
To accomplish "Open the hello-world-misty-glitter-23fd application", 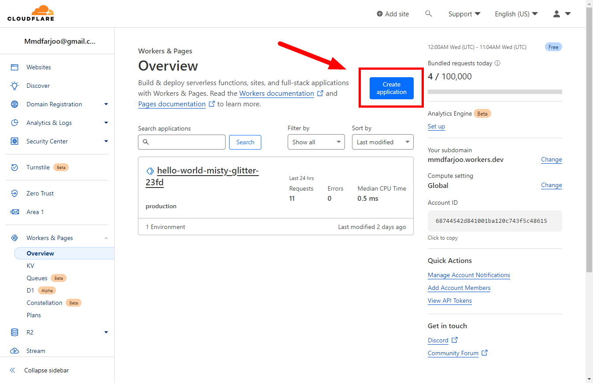I will [x=202, y=176].
